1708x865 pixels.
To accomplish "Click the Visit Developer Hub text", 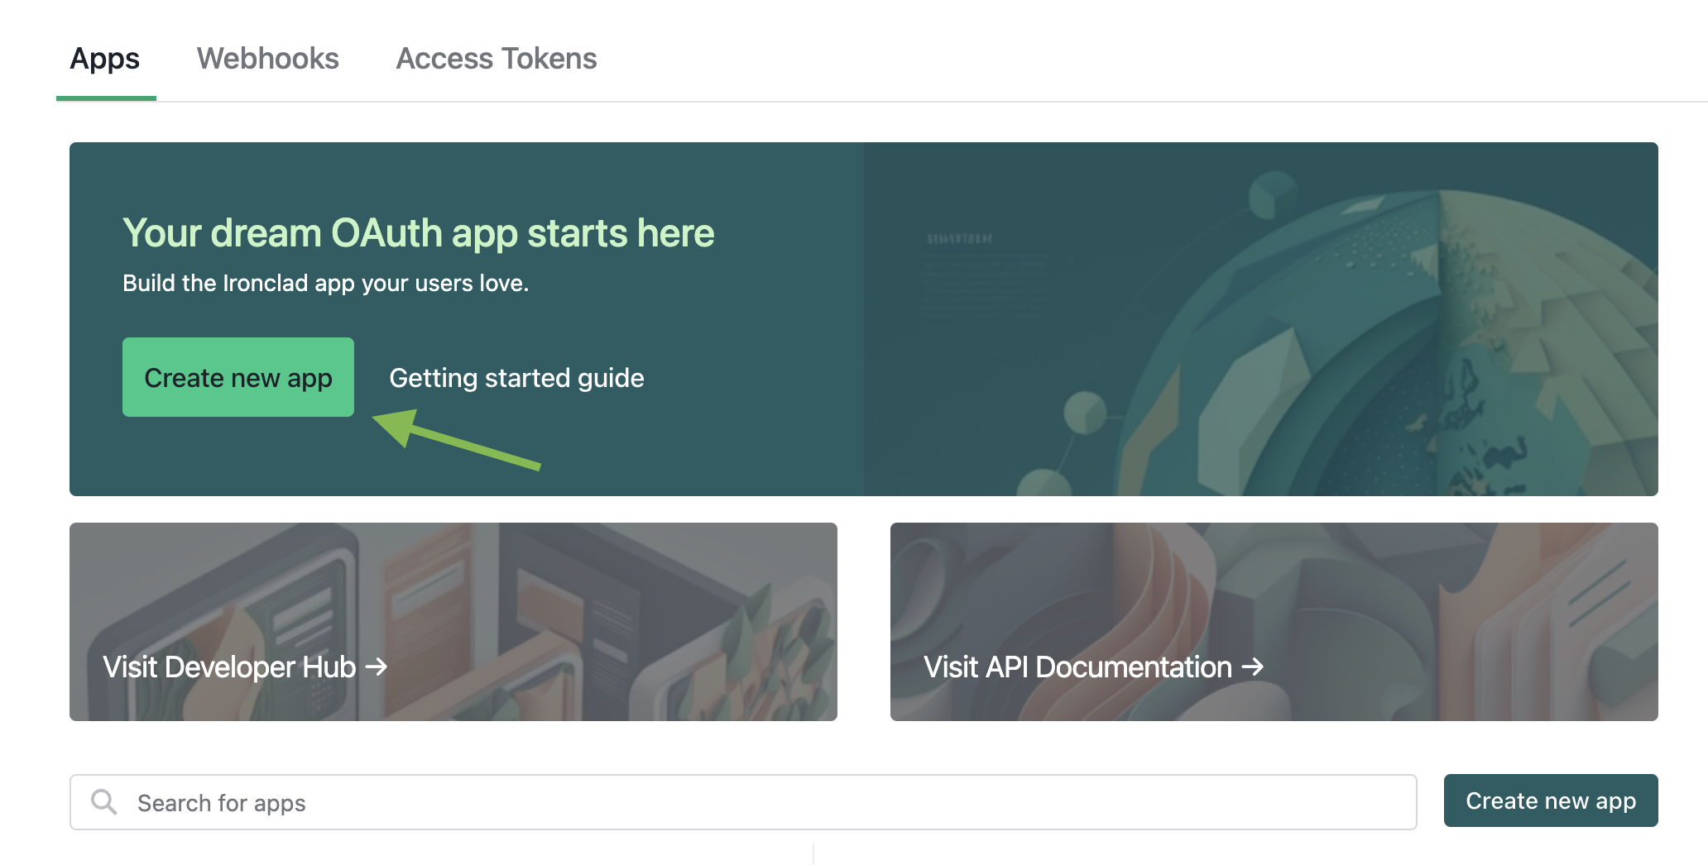I will click(229, 667).
